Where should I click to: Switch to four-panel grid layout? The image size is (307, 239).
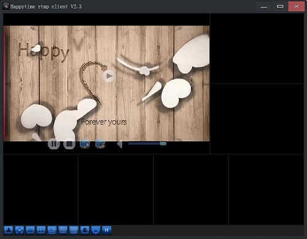point(41,230)
